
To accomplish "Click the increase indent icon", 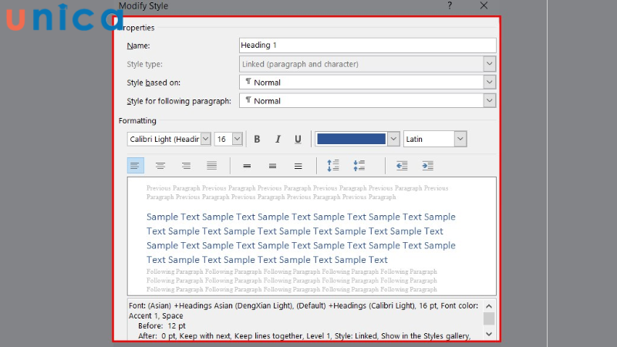I will click(x=427, y=166).
